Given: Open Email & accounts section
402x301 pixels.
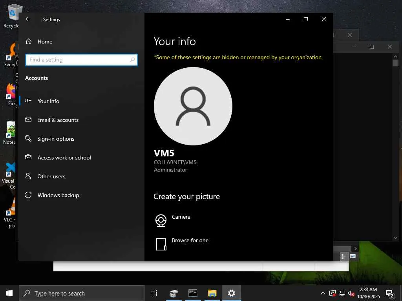Looking at the screenshot, I should (51, 120).
